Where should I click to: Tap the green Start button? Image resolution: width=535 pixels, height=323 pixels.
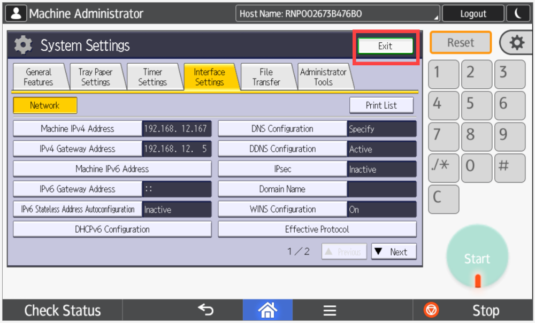(477, 257)
